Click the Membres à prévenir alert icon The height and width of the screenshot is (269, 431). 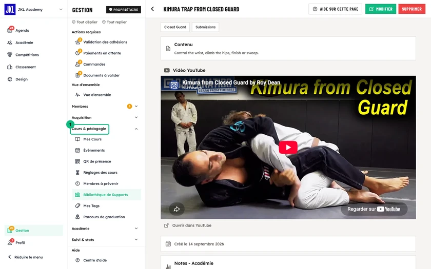pos(78,183)
